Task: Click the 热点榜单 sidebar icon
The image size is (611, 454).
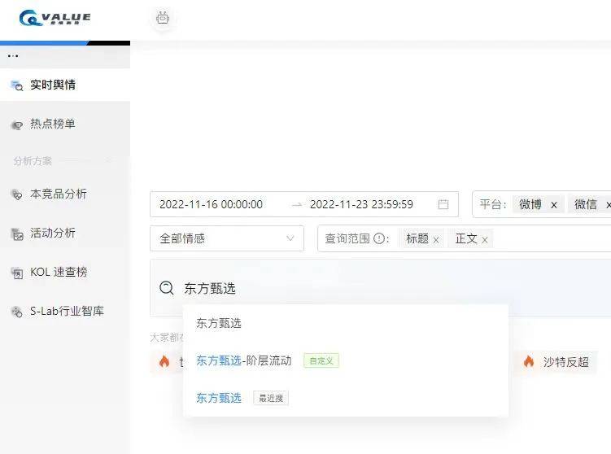Action: [x=17, y=124]
